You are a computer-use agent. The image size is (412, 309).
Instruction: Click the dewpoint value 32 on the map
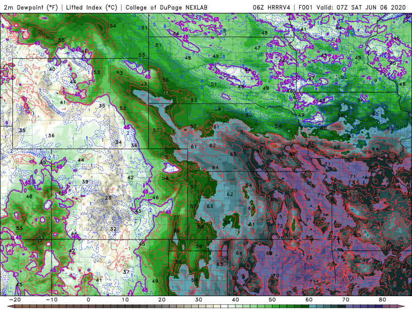[x=113, y=229]
